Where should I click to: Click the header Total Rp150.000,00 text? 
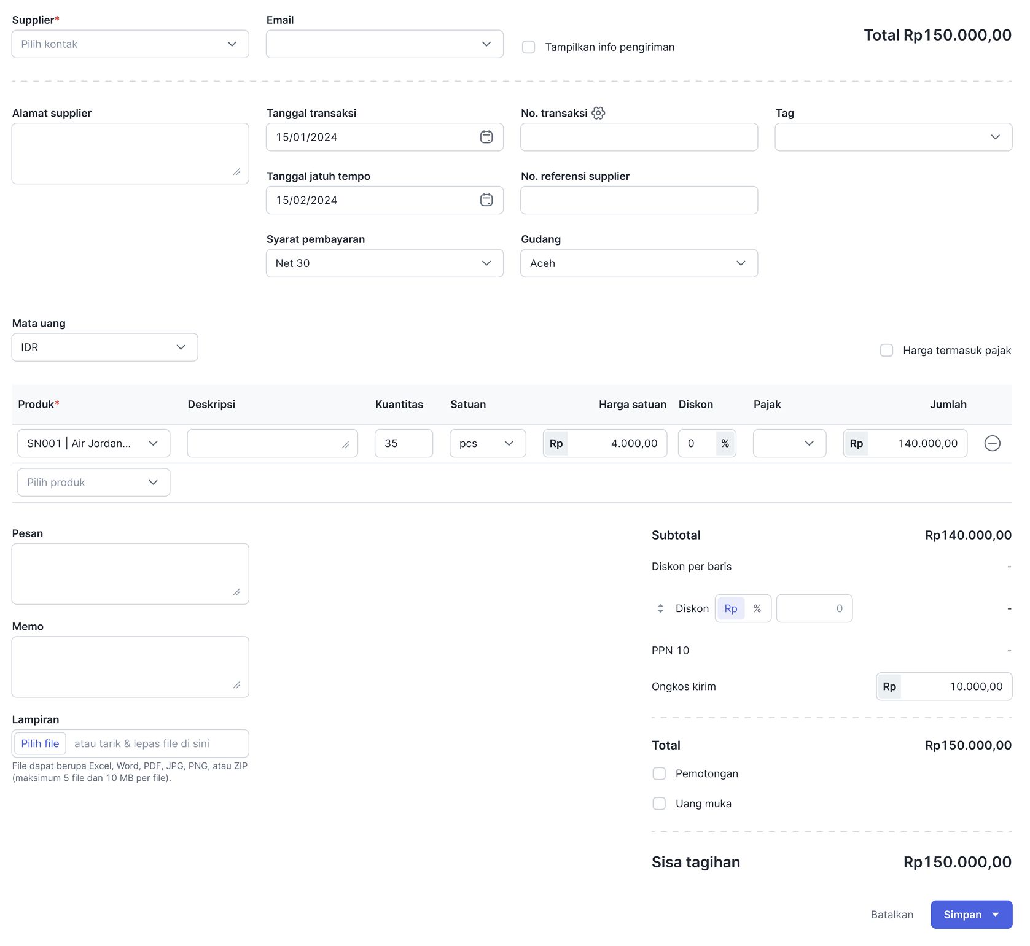[937, 35]
